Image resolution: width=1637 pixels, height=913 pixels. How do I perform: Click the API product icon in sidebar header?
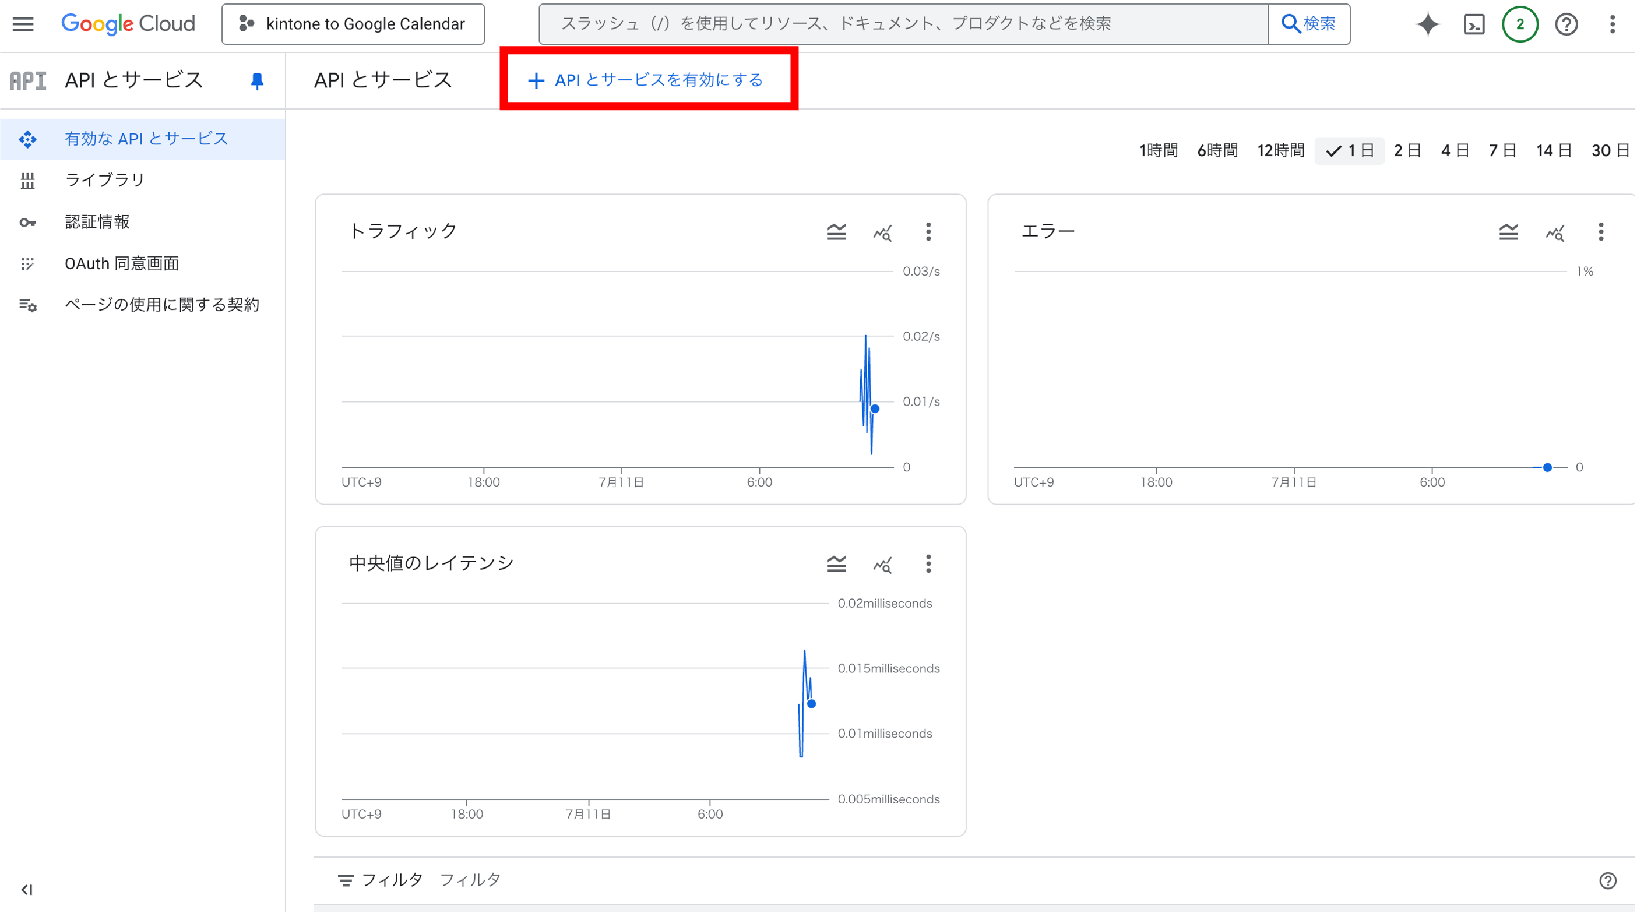pos(28,80)
